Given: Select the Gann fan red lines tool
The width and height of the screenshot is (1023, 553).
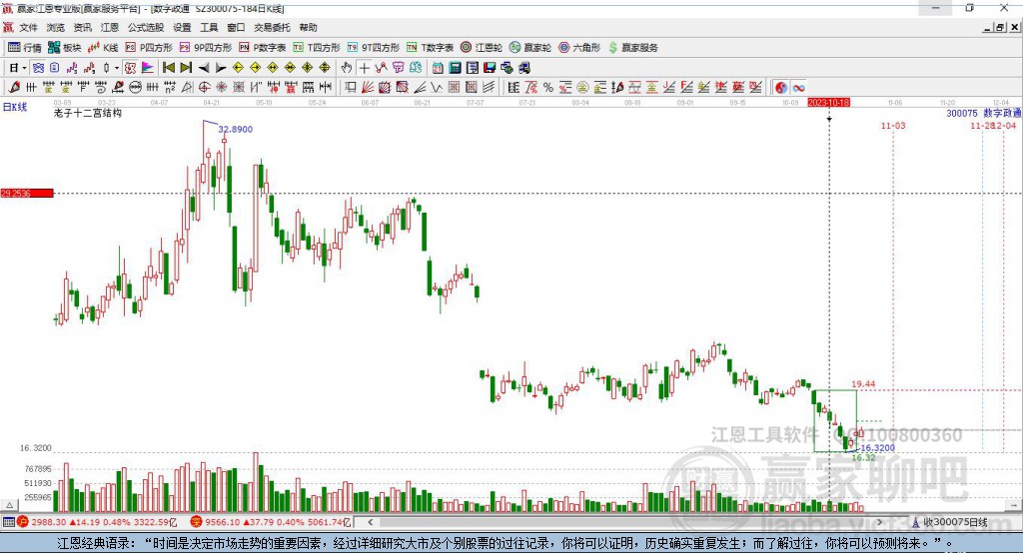Looking at the screenshot, I should click(368, 88).
